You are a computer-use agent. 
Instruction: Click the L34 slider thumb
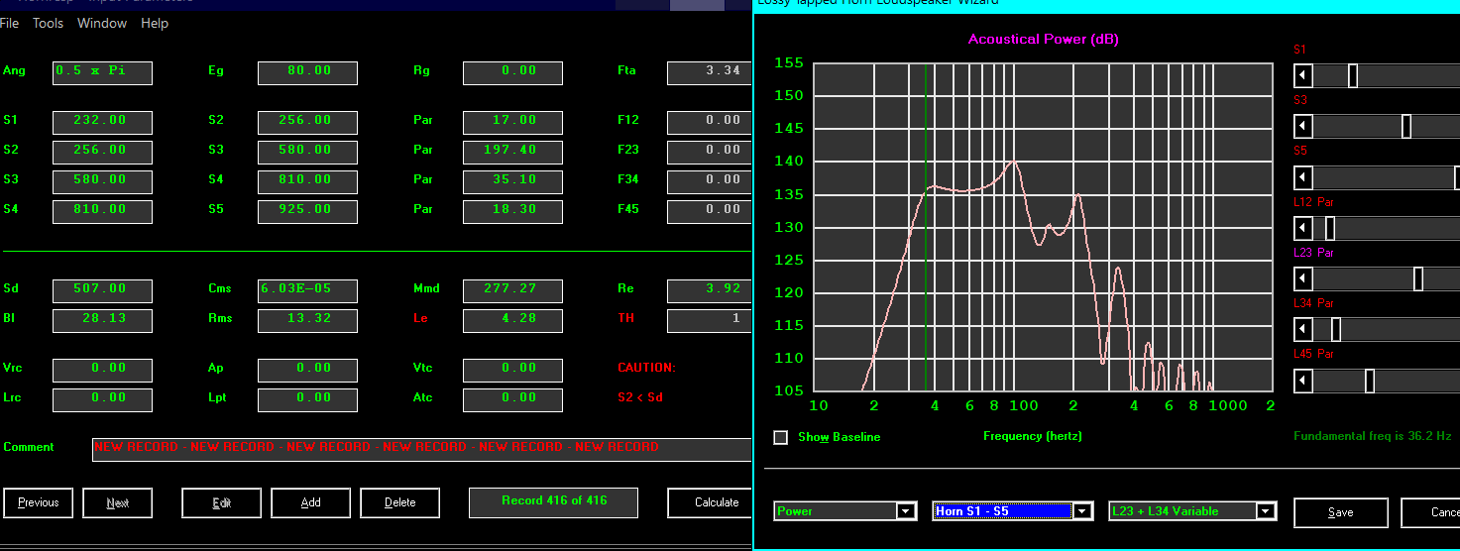coord(1335,329)
